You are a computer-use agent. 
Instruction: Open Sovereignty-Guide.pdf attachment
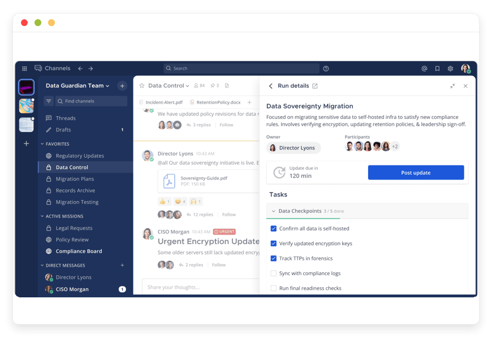click(x=208, y=181)
